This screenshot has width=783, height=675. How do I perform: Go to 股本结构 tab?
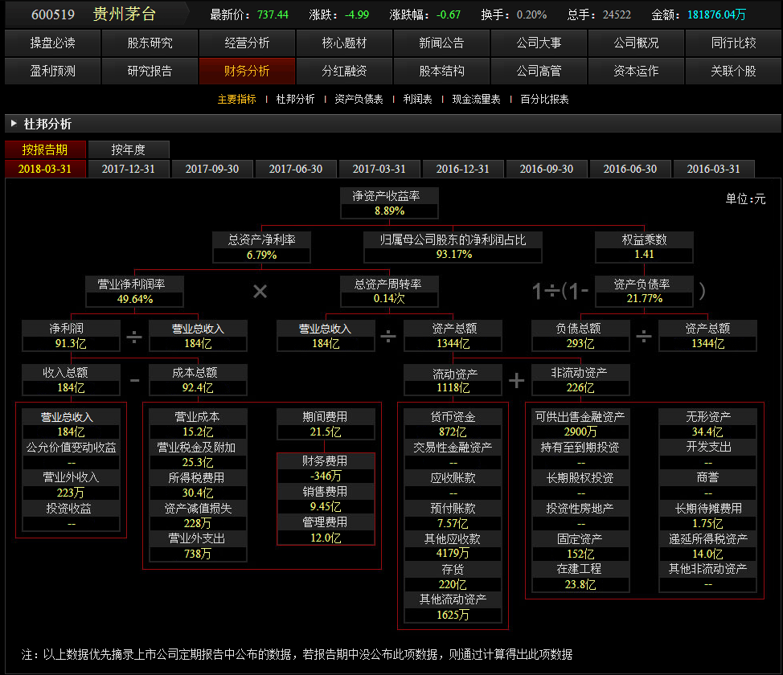441,71
